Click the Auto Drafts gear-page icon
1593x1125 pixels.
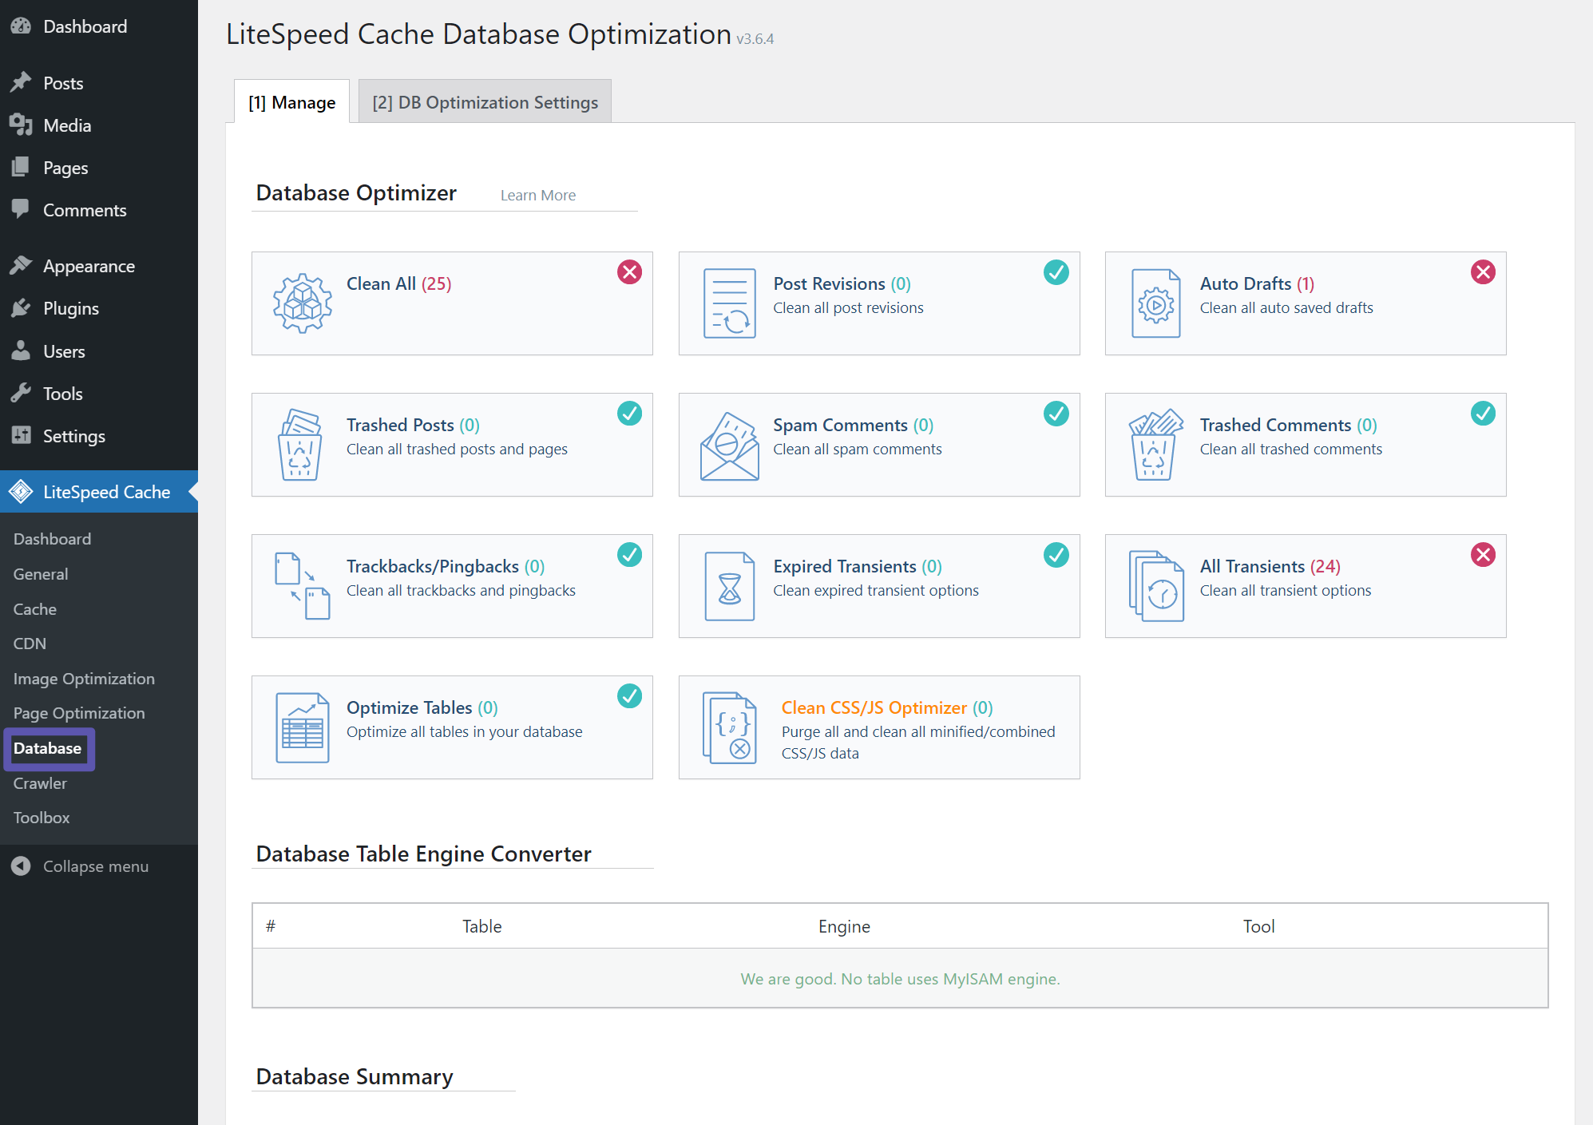[x=1155, y=303]
